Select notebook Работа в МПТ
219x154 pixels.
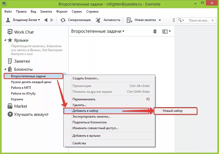[21, 88]
